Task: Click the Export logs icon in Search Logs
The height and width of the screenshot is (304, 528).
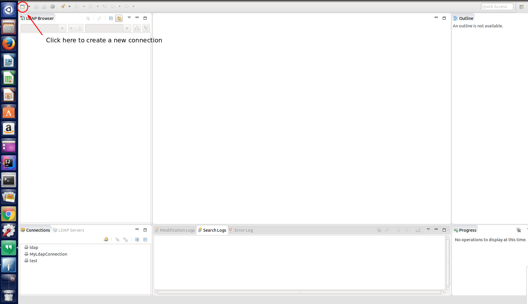Action: 418,230
